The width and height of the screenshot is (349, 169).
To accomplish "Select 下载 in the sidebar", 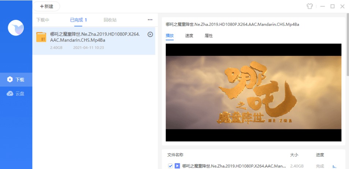I will click(x=16, y=80).
